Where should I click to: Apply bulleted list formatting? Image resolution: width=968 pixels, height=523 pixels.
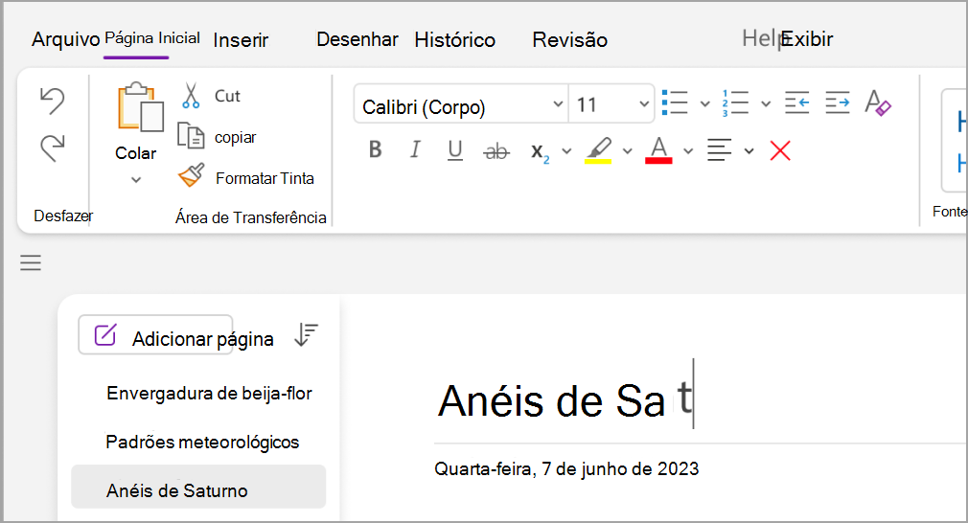675,102
